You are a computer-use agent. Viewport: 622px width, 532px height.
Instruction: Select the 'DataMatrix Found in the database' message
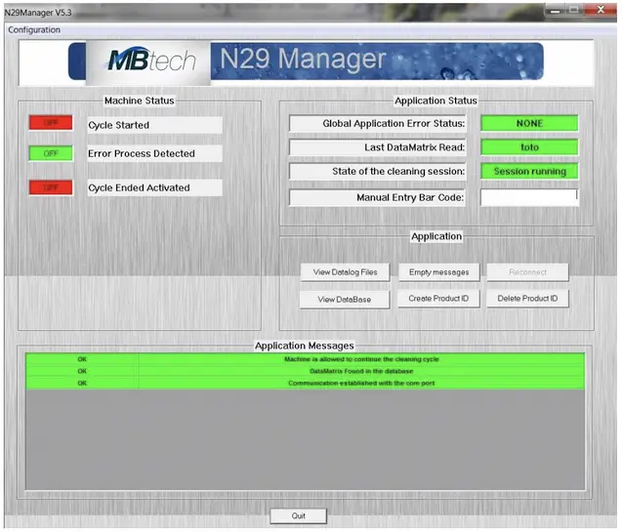coord(361,371)
